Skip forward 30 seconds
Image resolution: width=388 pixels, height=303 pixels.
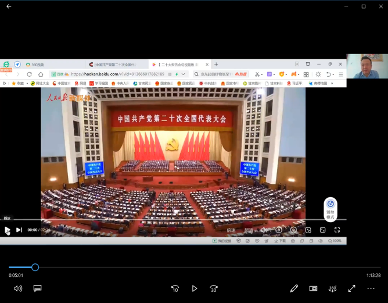pyautogui.click(x=214, y=288)
